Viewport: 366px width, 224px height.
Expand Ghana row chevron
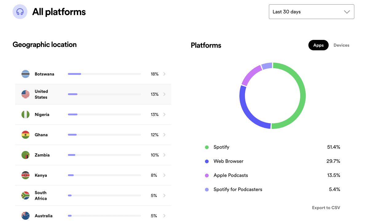164,135
